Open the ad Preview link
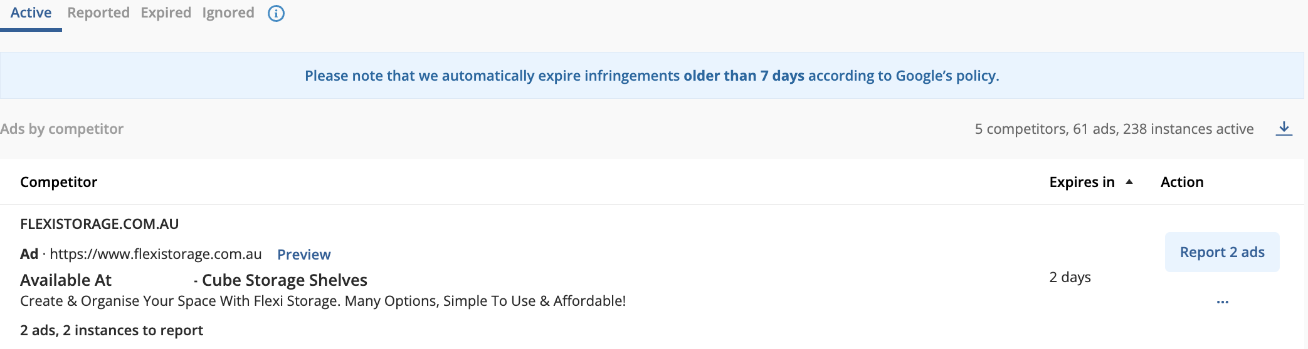 [x=303, y=255]
